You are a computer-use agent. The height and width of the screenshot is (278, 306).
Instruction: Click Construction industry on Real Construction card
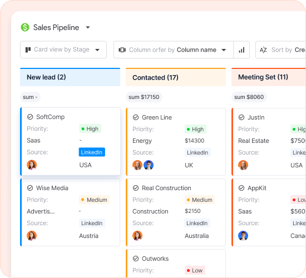tap(150, 211)
